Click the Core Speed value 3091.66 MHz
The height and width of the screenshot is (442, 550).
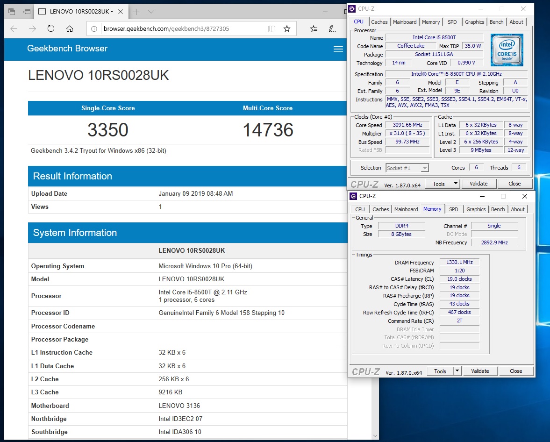click(x=407, y=125)
